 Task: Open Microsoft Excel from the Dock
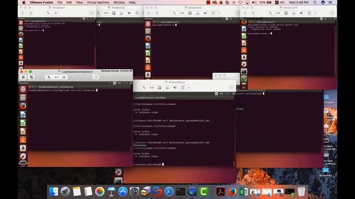pyautogui.click(x=244, y=192)
